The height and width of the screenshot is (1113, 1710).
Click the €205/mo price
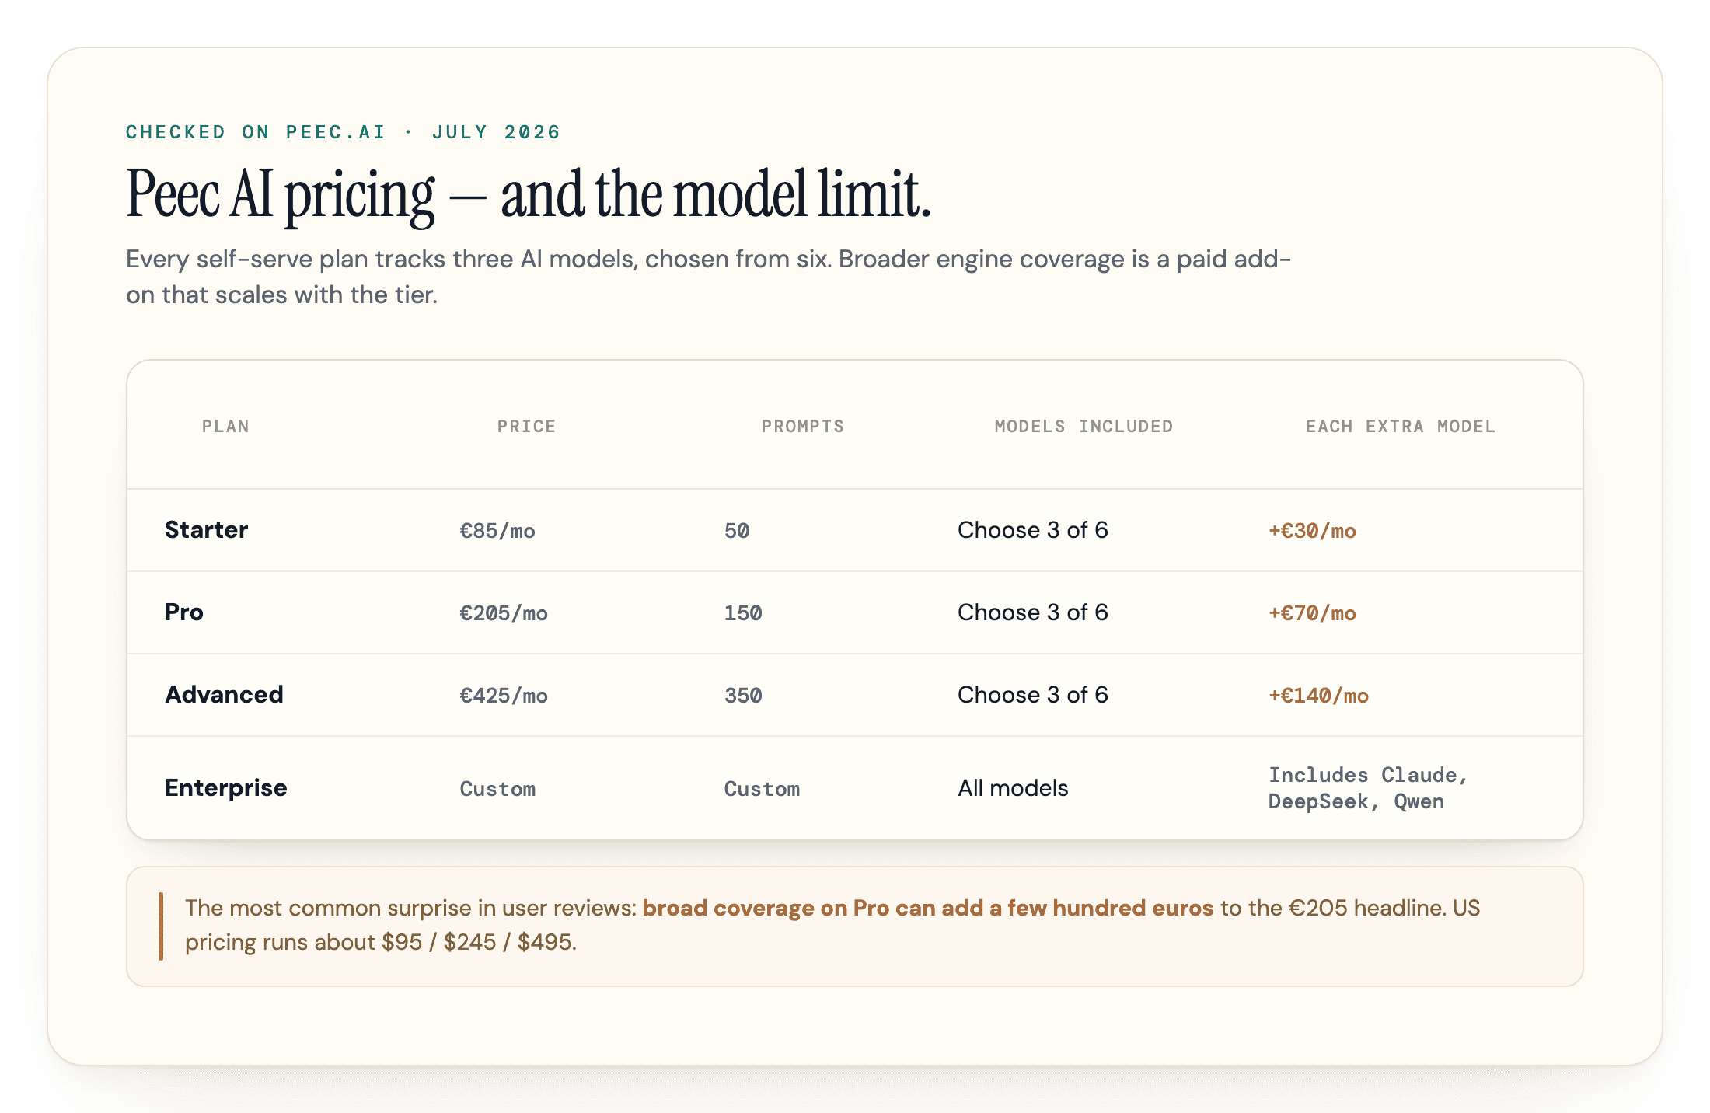pyautogui.click(x=504, y=613)
